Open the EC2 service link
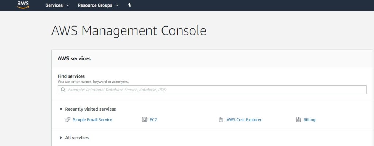The width and height of the screenshot is (374, 146). [153, 120]
